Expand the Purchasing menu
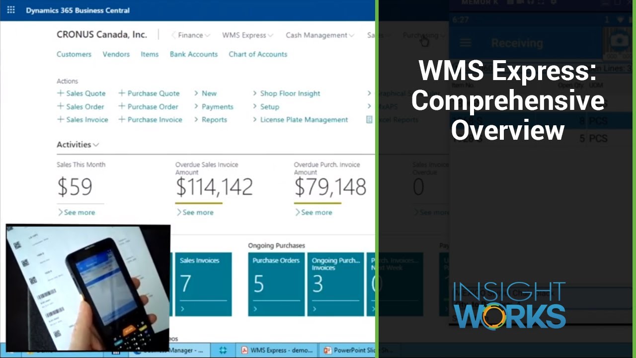Screen dimensions: 636x358 pos(424,35)
